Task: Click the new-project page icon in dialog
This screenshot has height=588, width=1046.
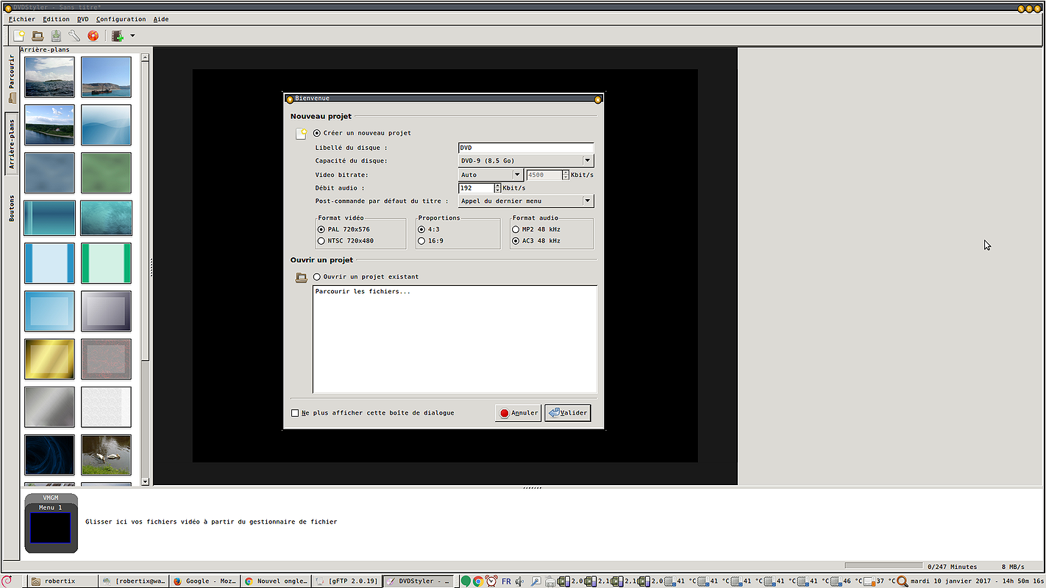Action: pyautogui.click(x=301, y=134)
